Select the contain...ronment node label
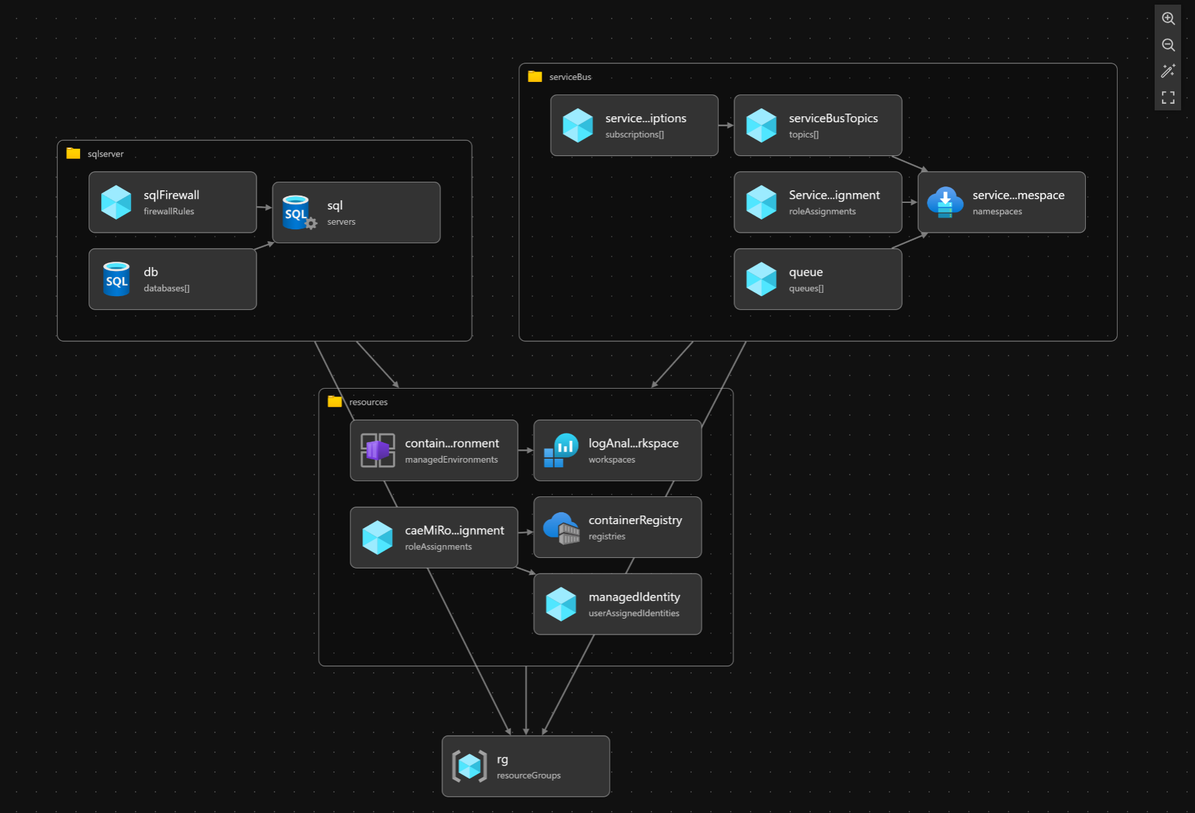 click(452, 443)
